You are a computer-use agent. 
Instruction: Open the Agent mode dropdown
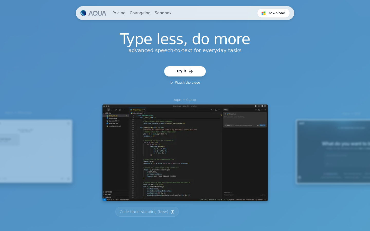(x=229, y=126)
